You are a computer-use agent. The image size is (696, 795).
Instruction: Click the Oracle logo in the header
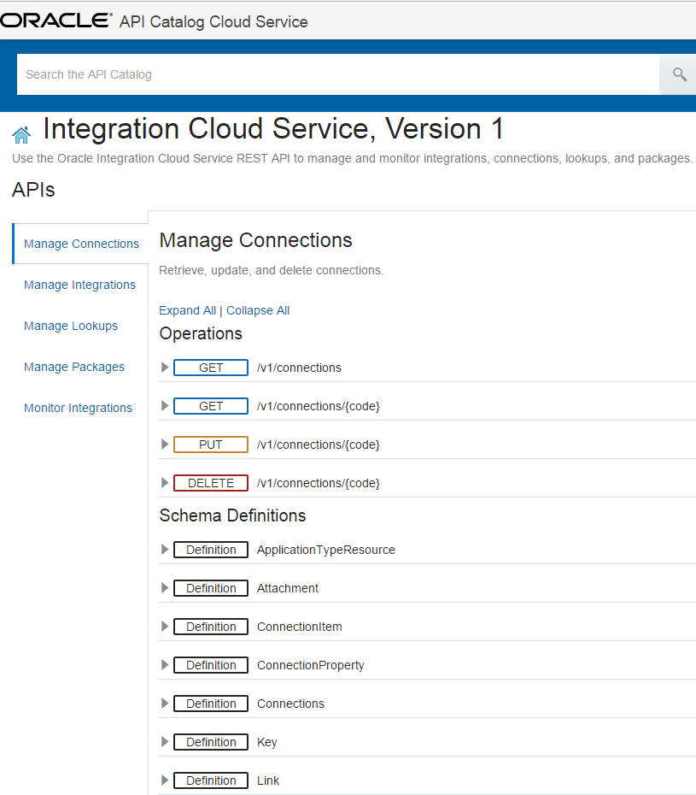(53, 21)
